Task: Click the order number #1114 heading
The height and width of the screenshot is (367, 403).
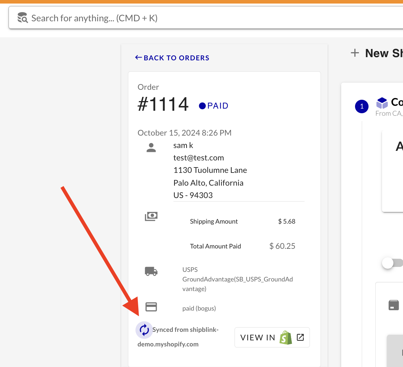Action: (x=163, y=105)
